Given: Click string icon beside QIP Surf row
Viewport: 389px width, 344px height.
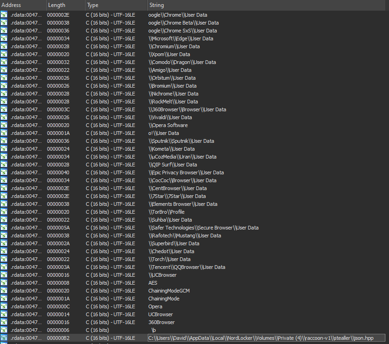Looking at the screenshot, I should [x=4, y=165].
